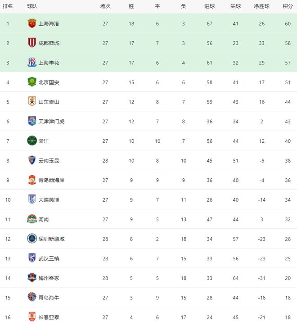
Task: Click the 上海申花 team badge
Action: tap(31, 63)
